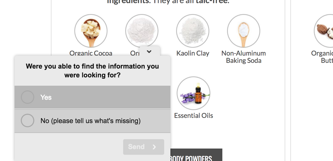The image size is (333, 161).
Task: Click the Send button
Action: pos(143,147)
